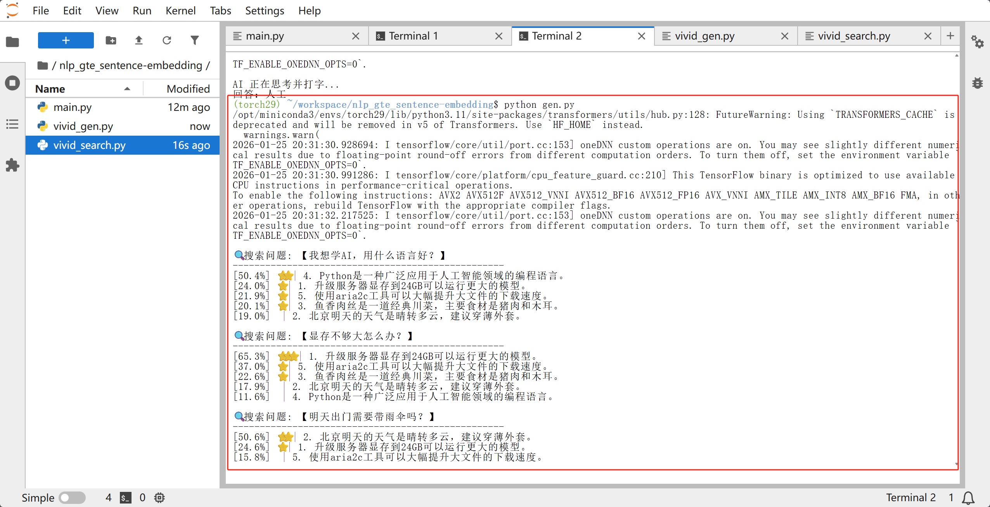The height and width of the screenshot is (507, 990).
Task: Open the Debugger bug icon
Action: [x=977, y=83]
